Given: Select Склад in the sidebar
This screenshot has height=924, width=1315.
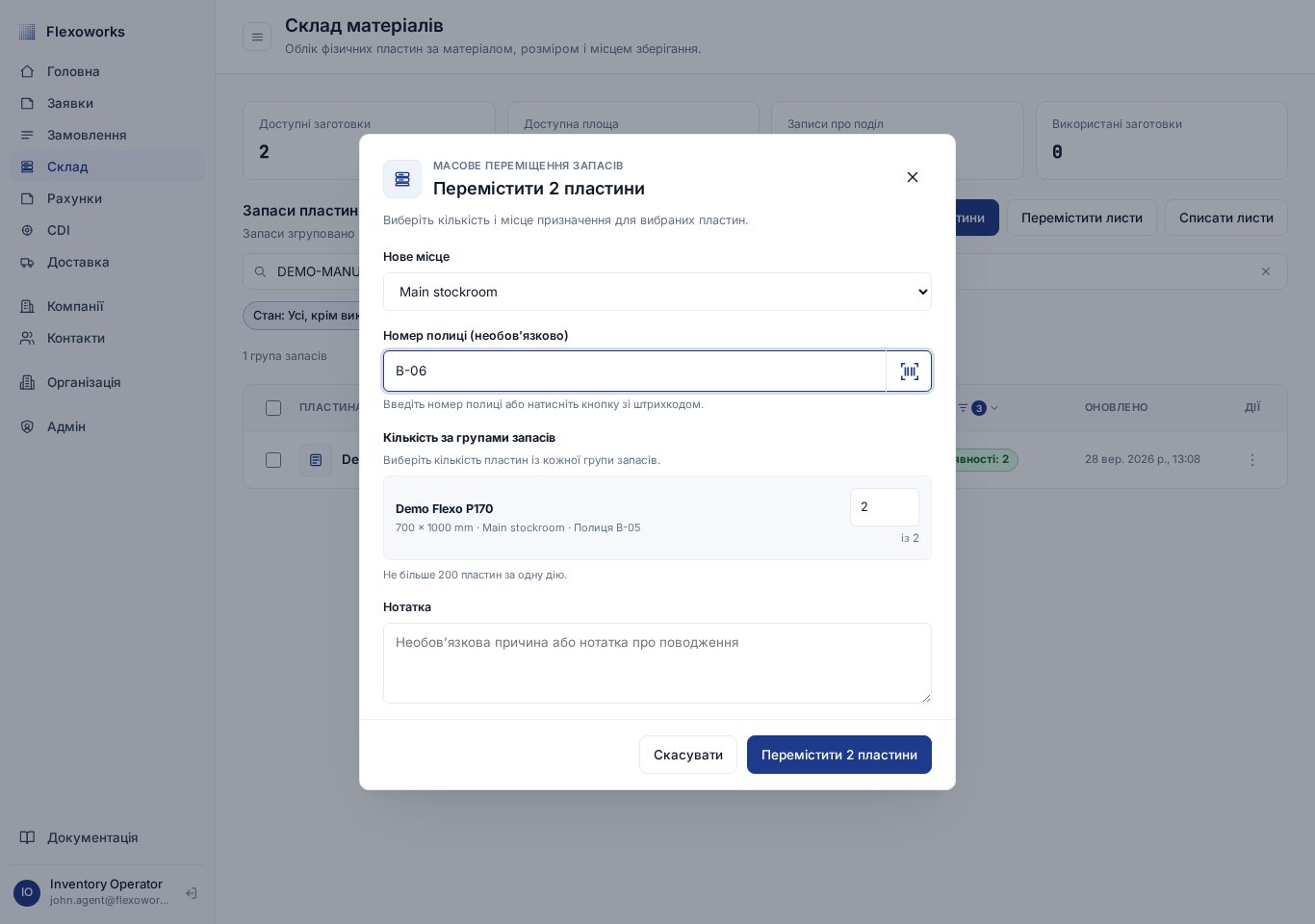Looking at the screenshot, I should [x=107, y=167].
